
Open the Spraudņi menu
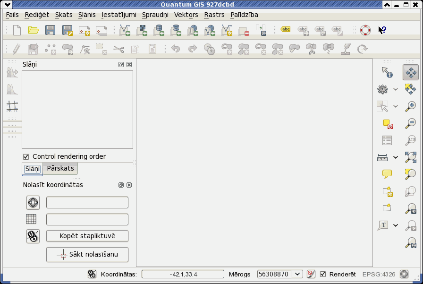tap(155, 15)
